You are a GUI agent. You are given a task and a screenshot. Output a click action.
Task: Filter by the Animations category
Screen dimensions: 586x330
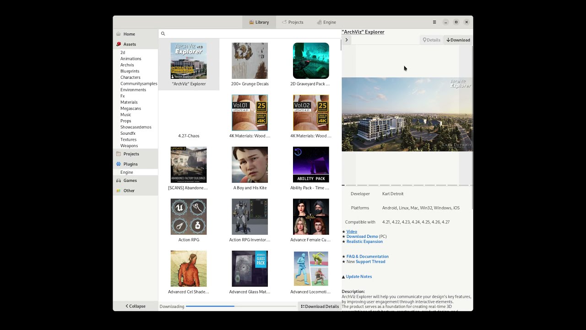pyautogui.click(x=131, y=59)
